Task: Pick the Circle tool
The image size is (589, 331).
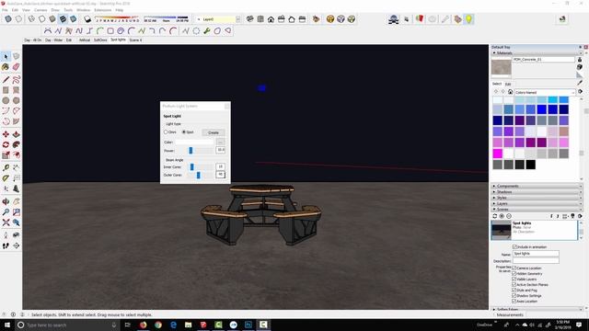Action: click(x=6, y=100)
